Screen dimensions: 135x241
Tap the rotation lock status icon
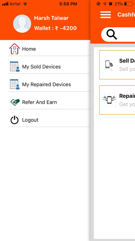click(98, 4)
